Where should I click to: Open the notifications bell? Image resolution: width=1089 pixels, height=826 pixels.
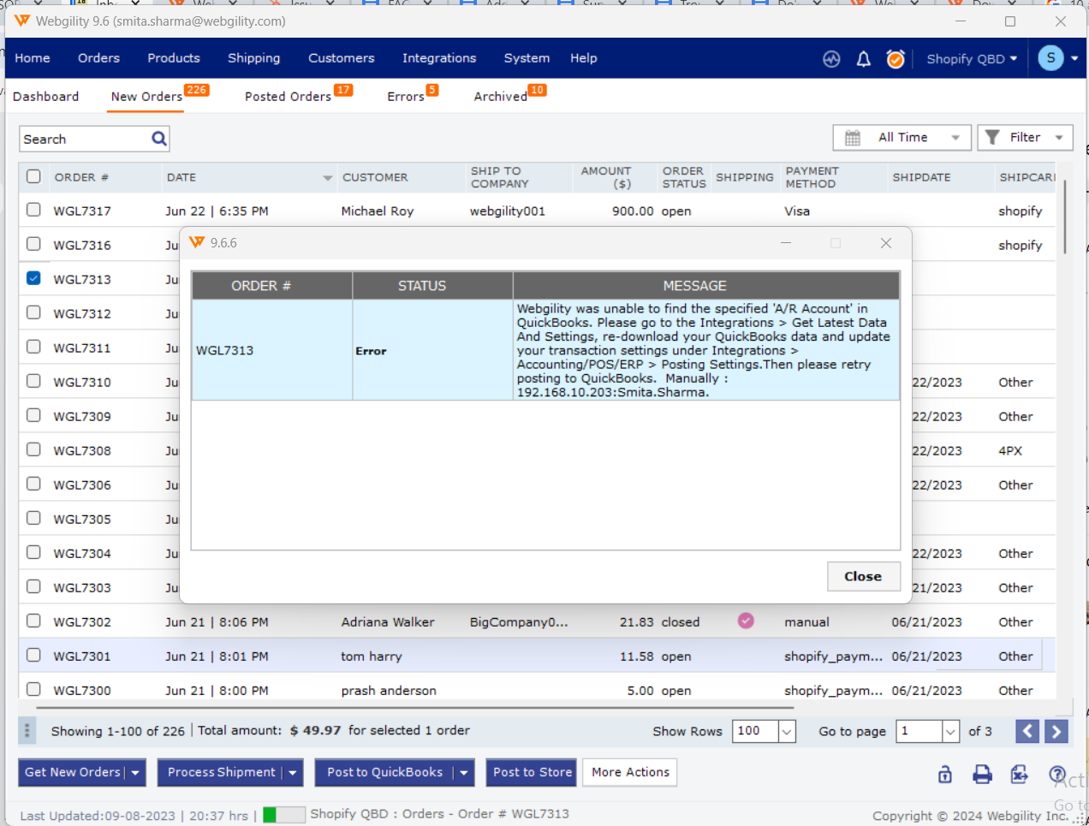click(x=864, y=59)
